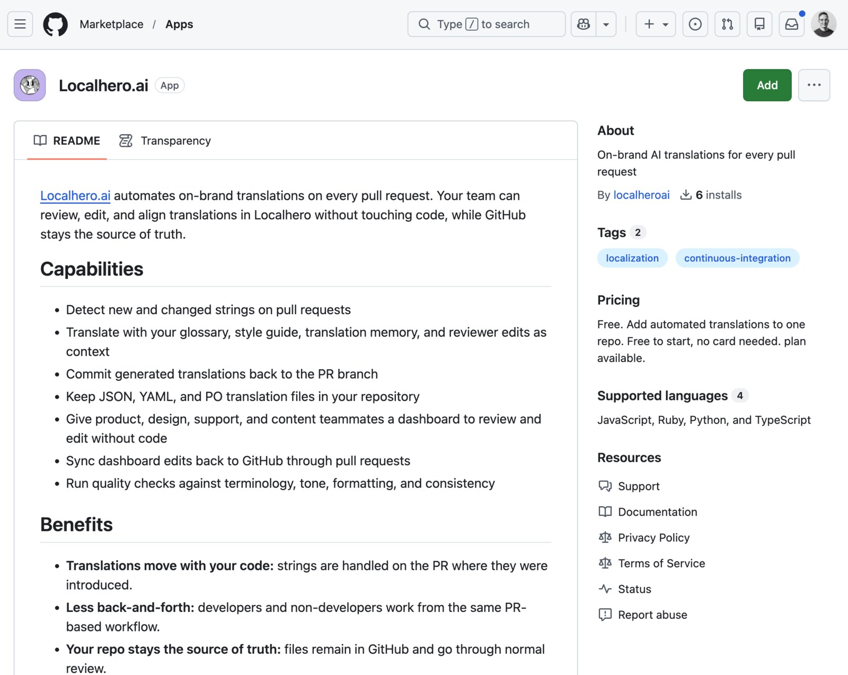The width and height of the screenshot is (848, 675).
Task: Click the Transparency tab icon
Action: pos(126,140)
